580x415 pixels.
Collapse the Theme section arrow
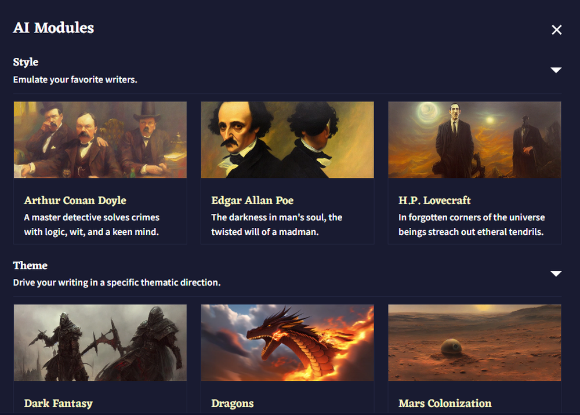pyautogui.click(x=556, y=274)
